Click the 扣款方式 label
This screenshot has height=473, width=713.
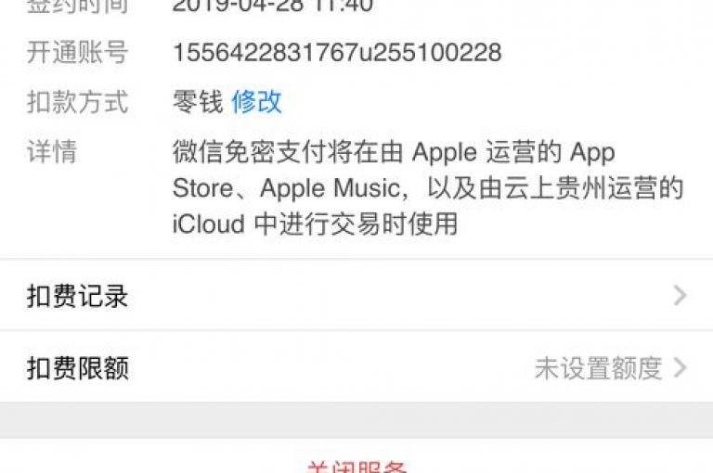click(77, 102)
